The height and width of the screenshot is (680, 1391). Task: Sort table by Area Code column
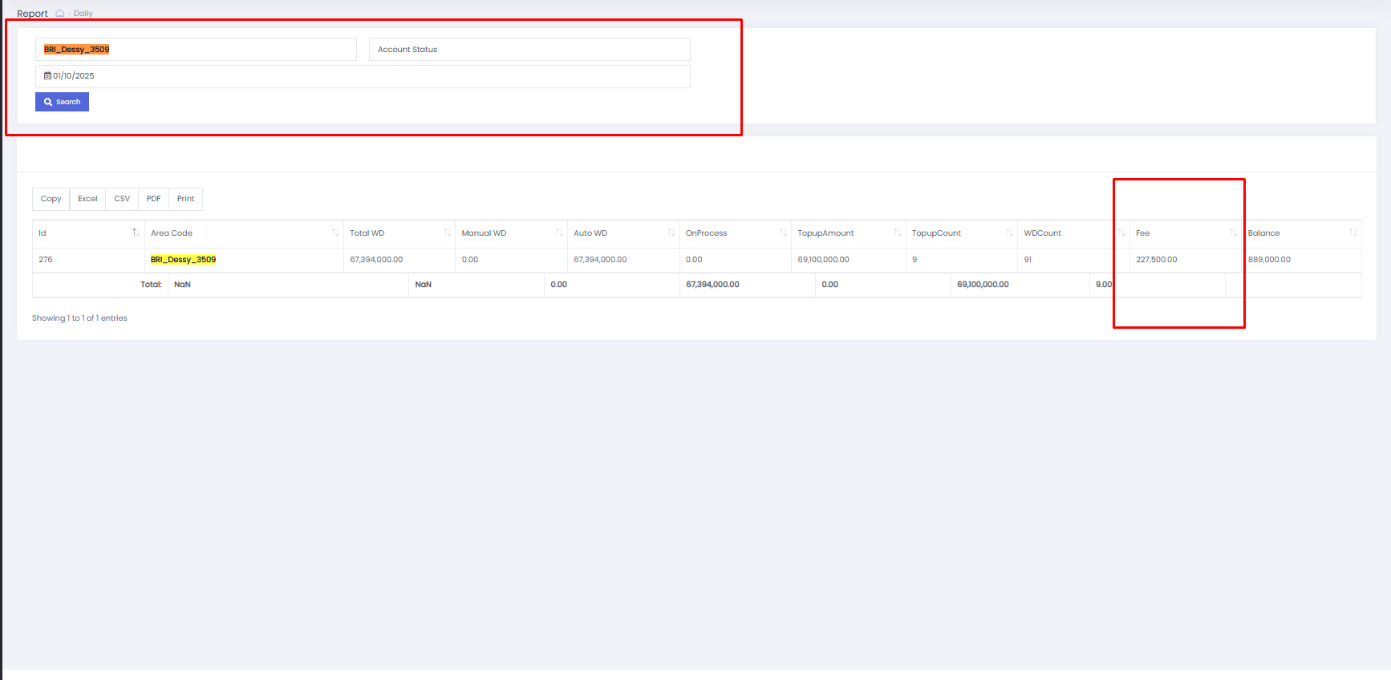pyautogui.click(x=244, y=233)
